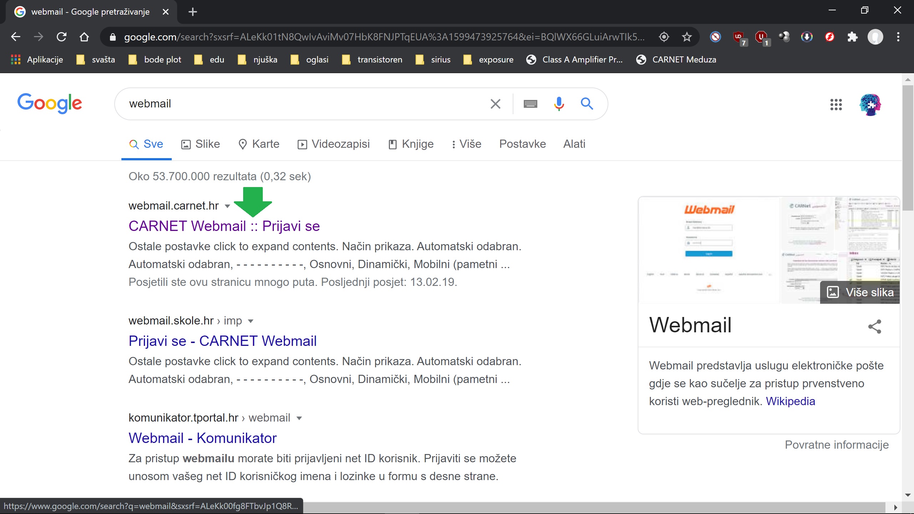Open the svašta bookmarks folder
The image size is (914, 514).
tap(96, 60)
